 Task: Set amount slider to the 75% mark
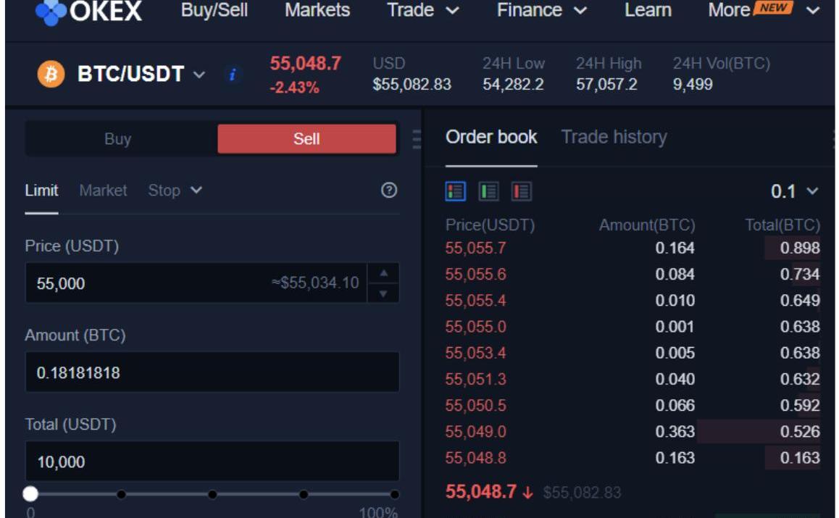point(304,494)
